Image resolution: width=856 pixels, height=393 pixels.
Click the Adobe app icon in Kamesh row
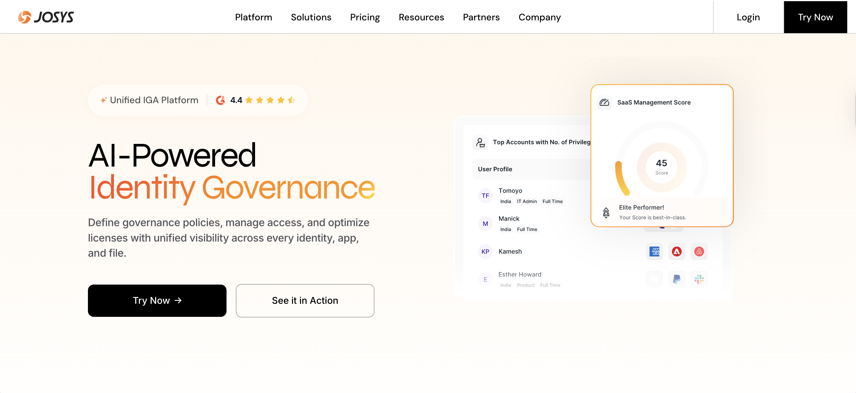coord(677,251)
